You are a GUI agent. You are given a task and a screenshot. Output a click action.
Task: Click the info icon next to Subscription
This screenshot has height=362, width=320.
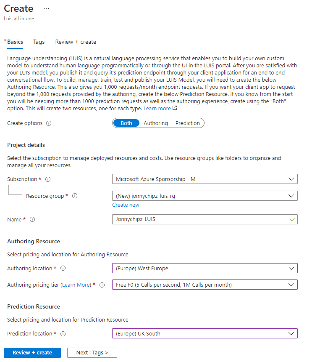[x=48, y=179]
